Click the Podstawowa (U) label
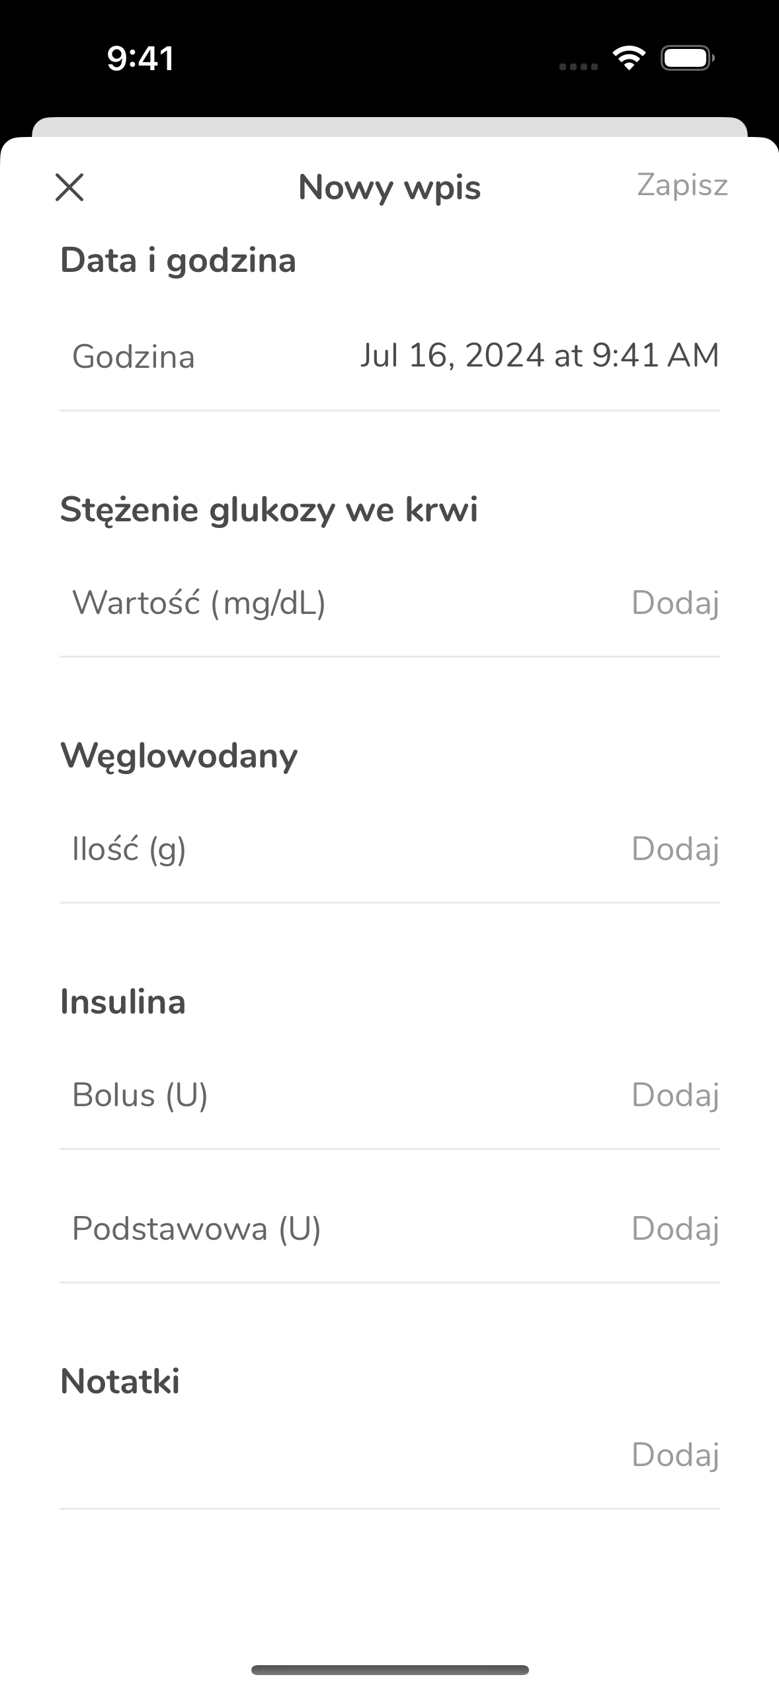 196,1229
